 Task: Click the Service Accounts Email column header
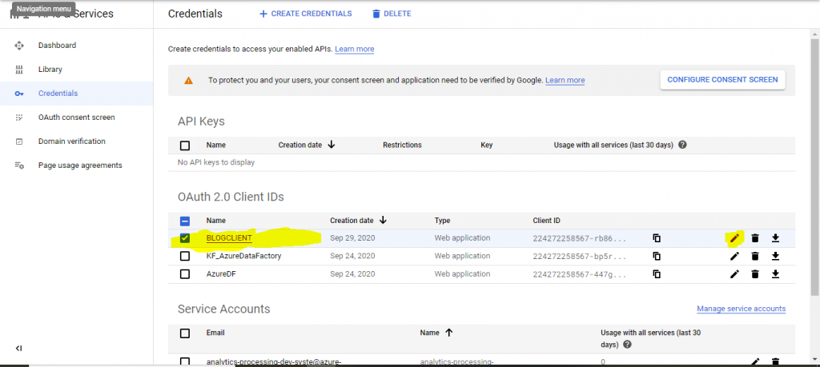pyautogui.click(x=215, y=333)
